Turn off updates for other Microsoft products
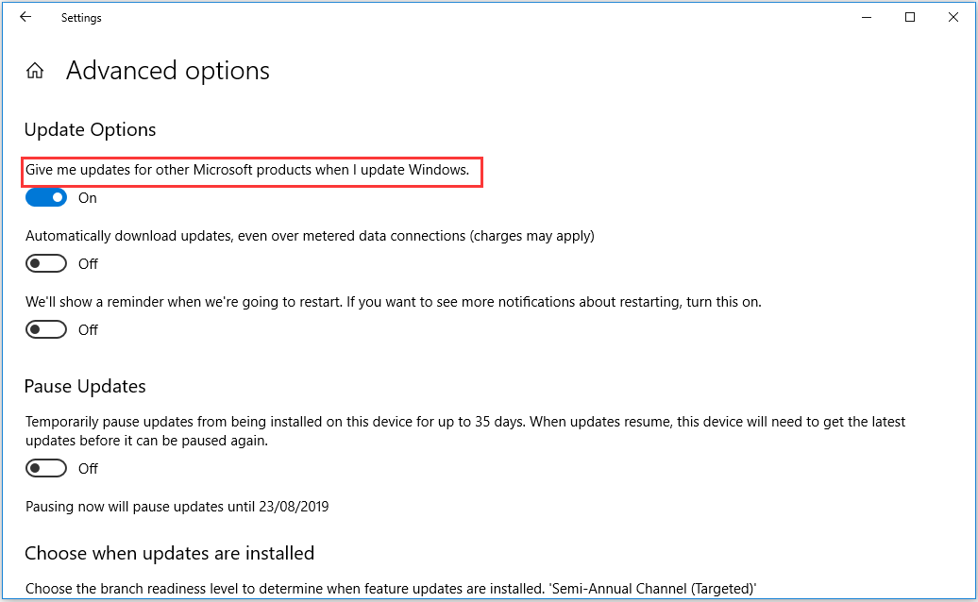 click(46, 197)
